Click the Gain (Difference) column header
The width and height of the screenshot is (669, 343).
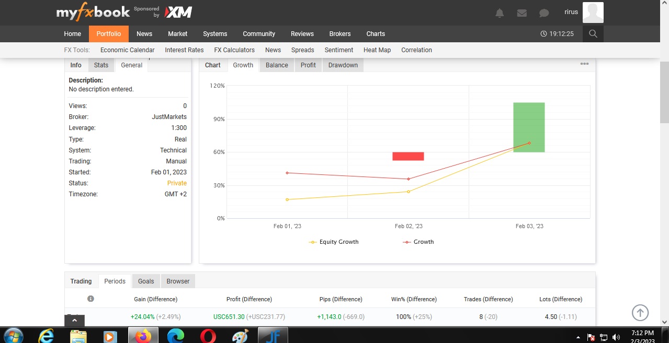pos(155,299)
